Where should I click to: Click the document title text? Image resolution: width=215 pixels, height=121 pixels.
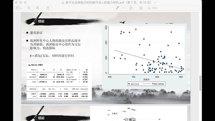tap(109, 3)
